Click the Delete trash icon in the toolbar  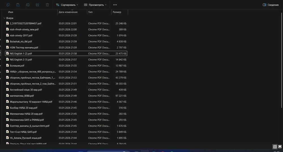pyautogui.click(x=47, y=5)
